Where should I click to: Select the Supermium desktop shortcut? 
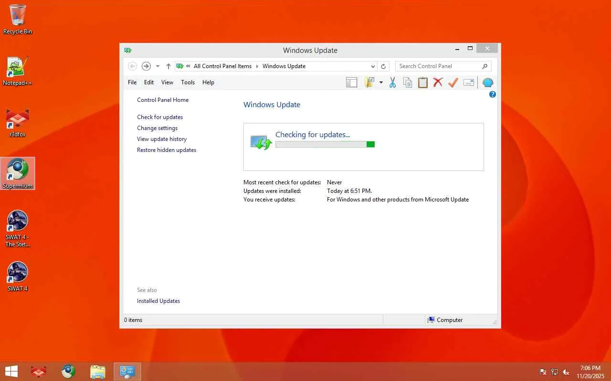click(x=18, y=173)
